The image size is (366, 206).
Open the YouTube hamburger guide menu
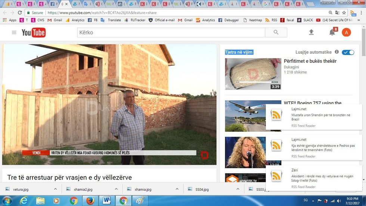[x=14, y=33]
